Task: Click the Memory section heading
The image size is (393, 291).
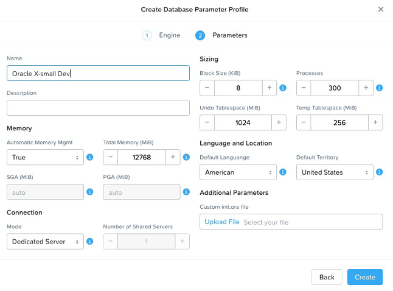Action: coord(19,128)
